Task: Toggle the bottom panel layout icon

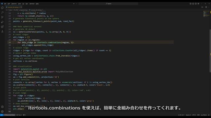Action: [193, 4]
